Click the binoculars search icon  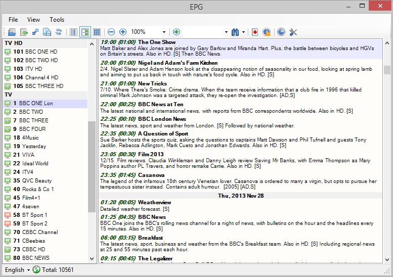[235, 32]
